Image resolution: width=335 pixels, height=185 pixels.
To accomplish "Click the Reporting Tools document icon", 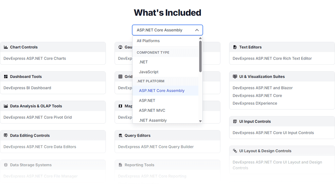I will [x=120, y=165].
